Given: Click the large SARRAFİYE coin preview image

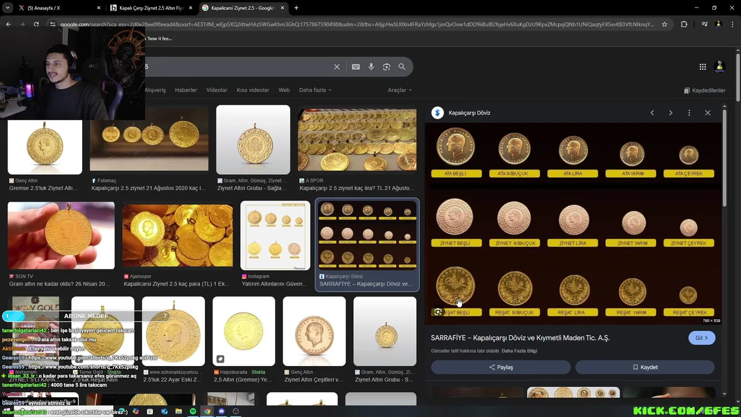Looking at the screenshot, I should click(573, 223).
